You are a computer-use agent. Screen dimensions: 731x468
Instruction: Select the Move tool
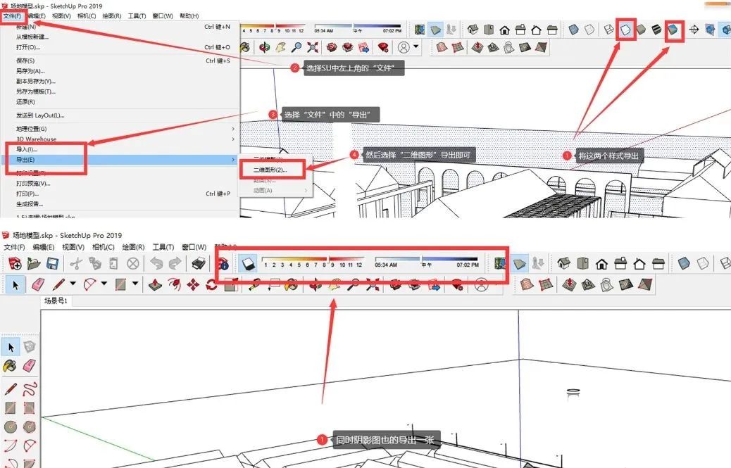click(x=193, y=284)
